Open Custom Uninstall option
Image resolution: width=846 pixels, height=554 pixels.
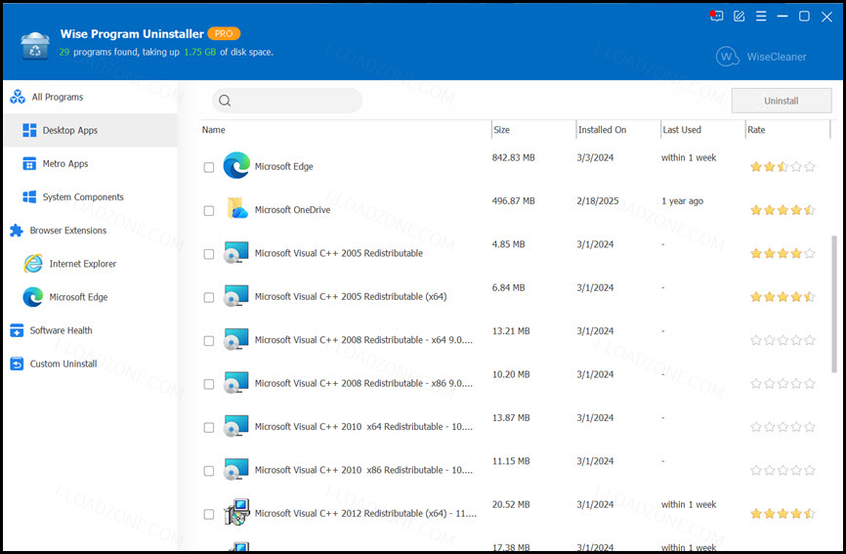(91, 363)
